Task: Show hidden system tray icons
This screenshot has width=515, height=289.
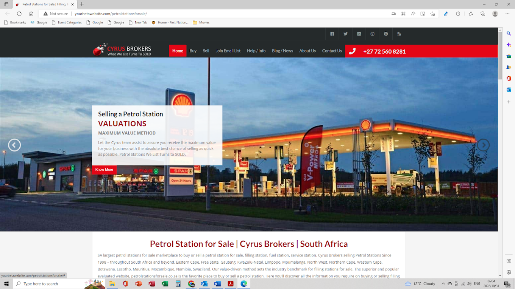Action: click(443, 284)
